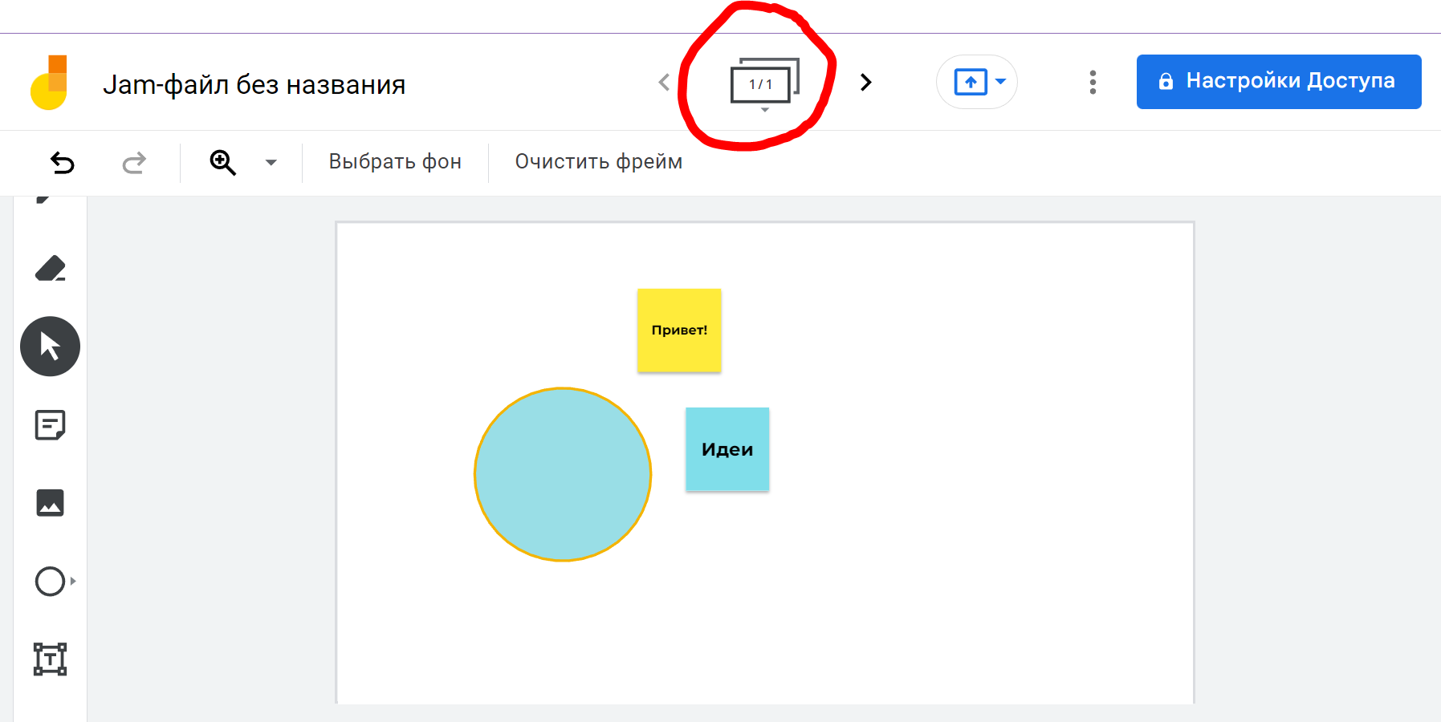Click Выбрать фон to set background
Image resolution: width=1441 pixels, height=722 pixels.
395,162
